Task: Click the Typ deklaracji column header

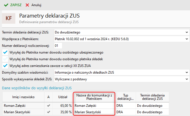Action: (x=125, y=97)
